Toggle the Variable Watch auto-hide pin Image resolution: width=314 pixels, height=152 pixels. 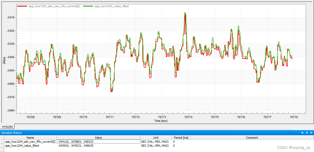[307, 133]
